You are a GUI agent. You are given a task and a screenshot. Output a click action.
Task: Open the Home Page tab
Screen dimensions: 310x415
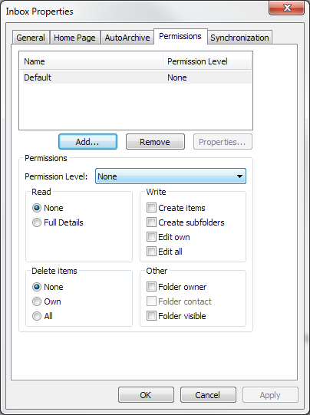click(x=74, y=38)
